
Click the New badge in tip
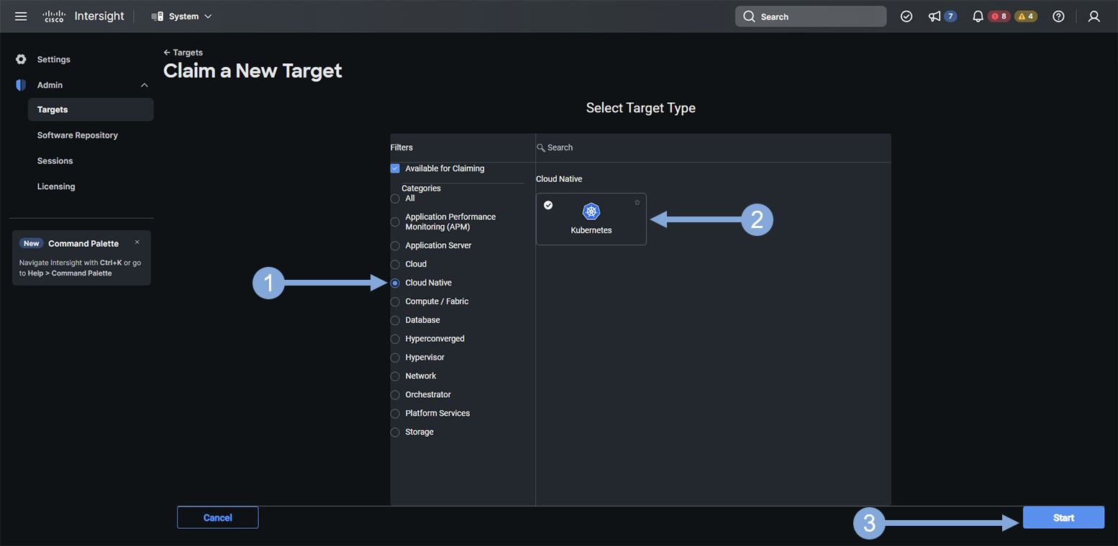pos(32,243)
